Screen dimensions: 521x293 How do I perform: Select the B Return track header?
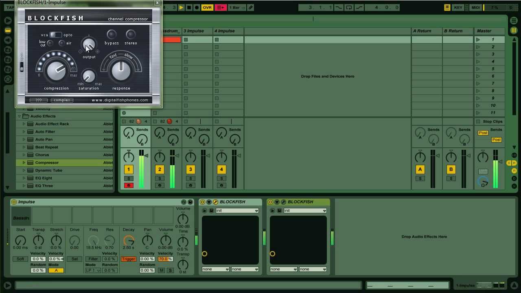coord(458,31)
